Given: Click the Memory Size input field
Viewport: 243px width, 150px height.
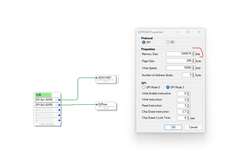Looking at the screenshot, I should pyautogui.click(x=179, y=54).
